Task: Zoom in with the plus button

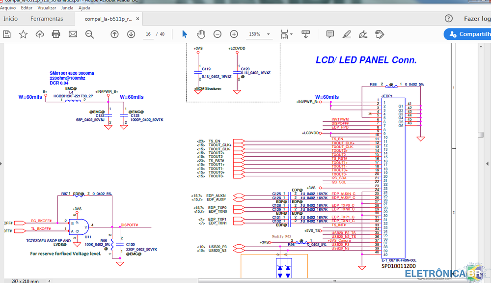Action: pyautogui.click(x=234, y=34)
